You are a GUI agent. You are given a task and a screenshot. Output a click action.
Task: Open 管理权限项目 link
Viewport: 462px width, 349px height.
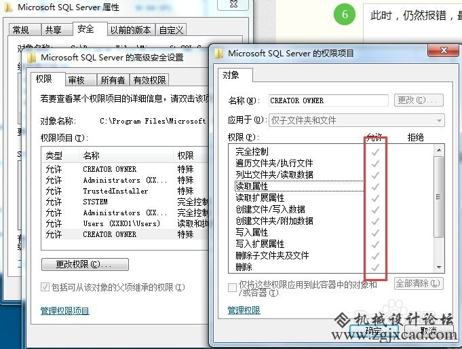tap(65, 311)
